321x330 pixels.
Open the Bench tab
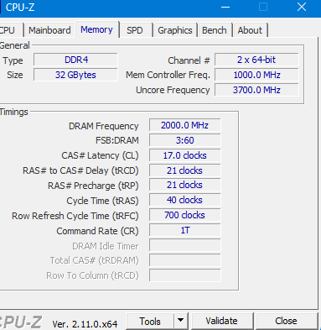coord(215,30)
